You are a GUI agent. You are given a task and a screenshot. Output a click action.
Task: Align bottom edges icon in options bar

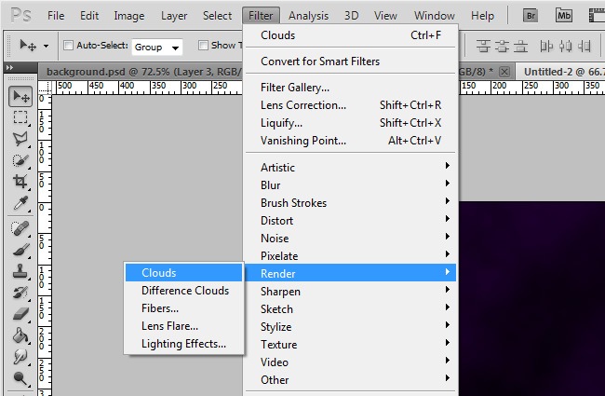[520, 47]
